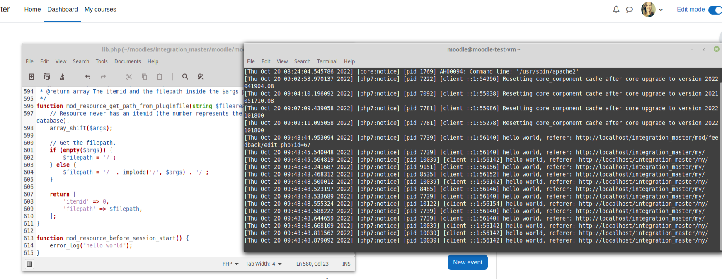Click terminal log line with pid 10122
This screenshot has height=279, width=722.
[x=476, y=204]
